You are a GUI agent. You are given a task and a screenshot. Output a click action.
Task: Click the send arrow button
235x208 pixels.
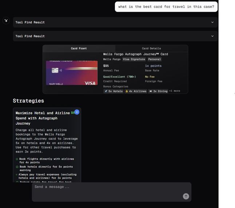186,196
